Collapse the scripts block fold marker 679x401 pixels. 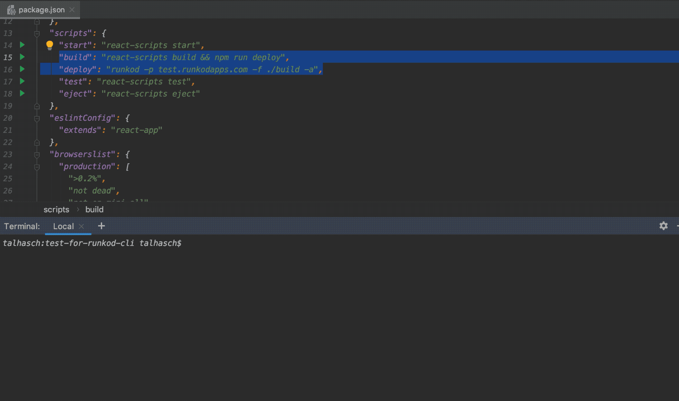37,33
